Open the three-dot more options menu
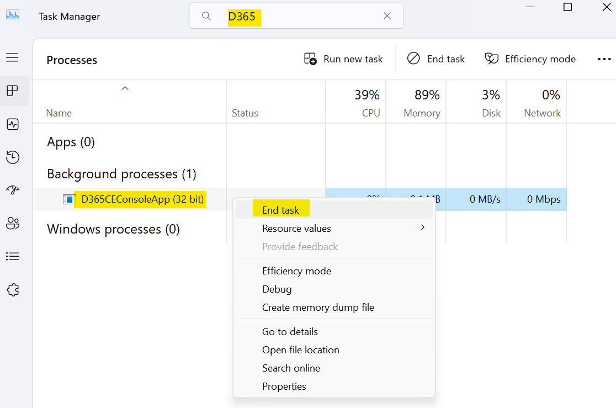616x408 pixels. pyautogui.click(x=604, y=59)
